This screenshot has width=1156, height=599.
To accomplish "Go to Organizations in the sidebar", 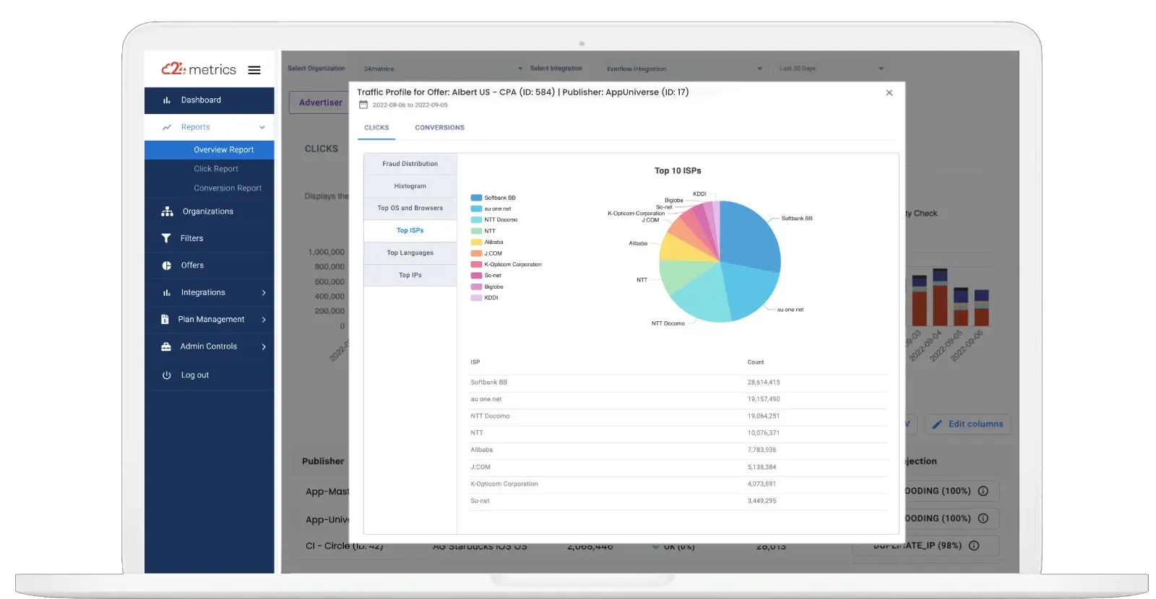I will 210,211.
